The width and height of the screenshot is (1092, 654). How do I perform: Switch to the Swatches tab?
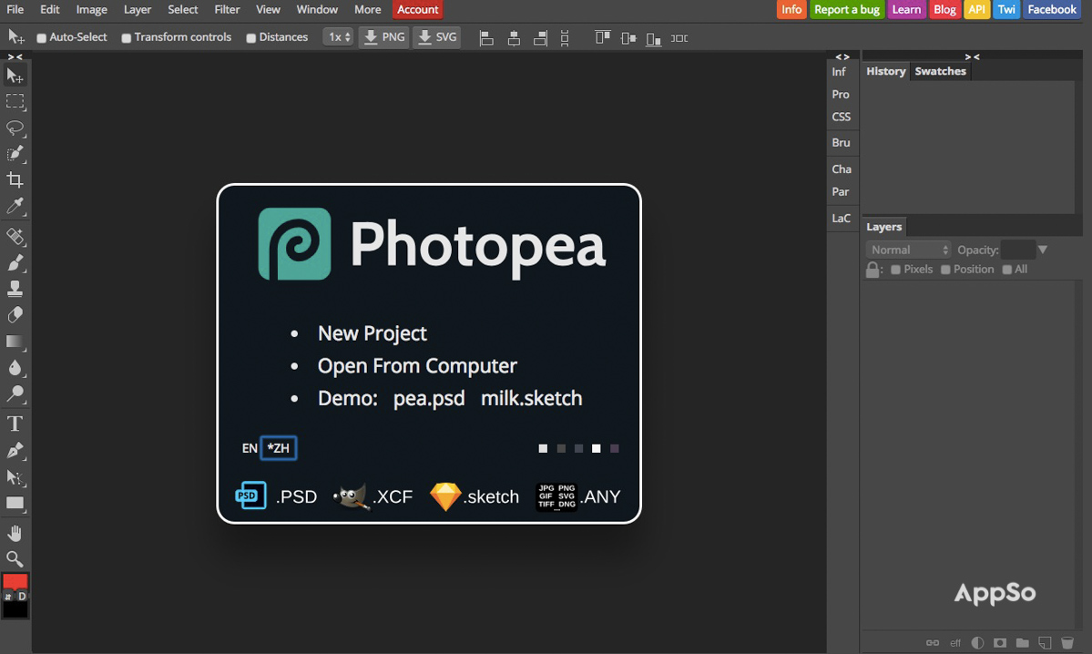(940, 71)
